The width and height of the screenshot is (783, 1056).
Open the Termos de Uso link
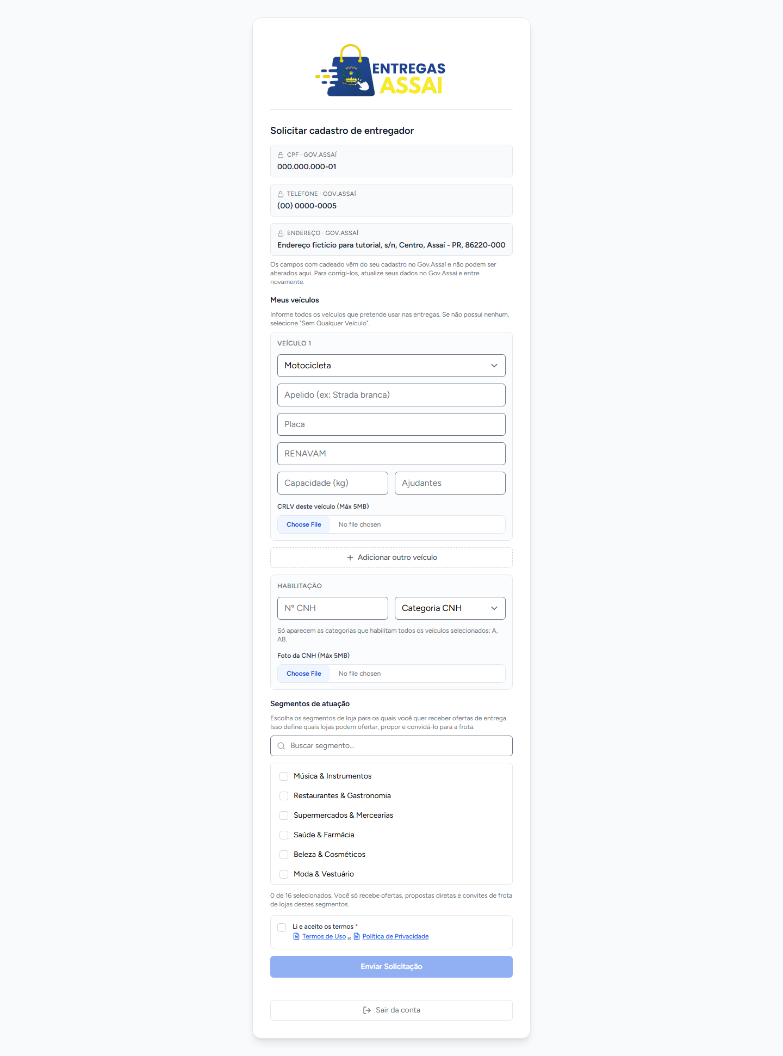[x=324, y=936]
